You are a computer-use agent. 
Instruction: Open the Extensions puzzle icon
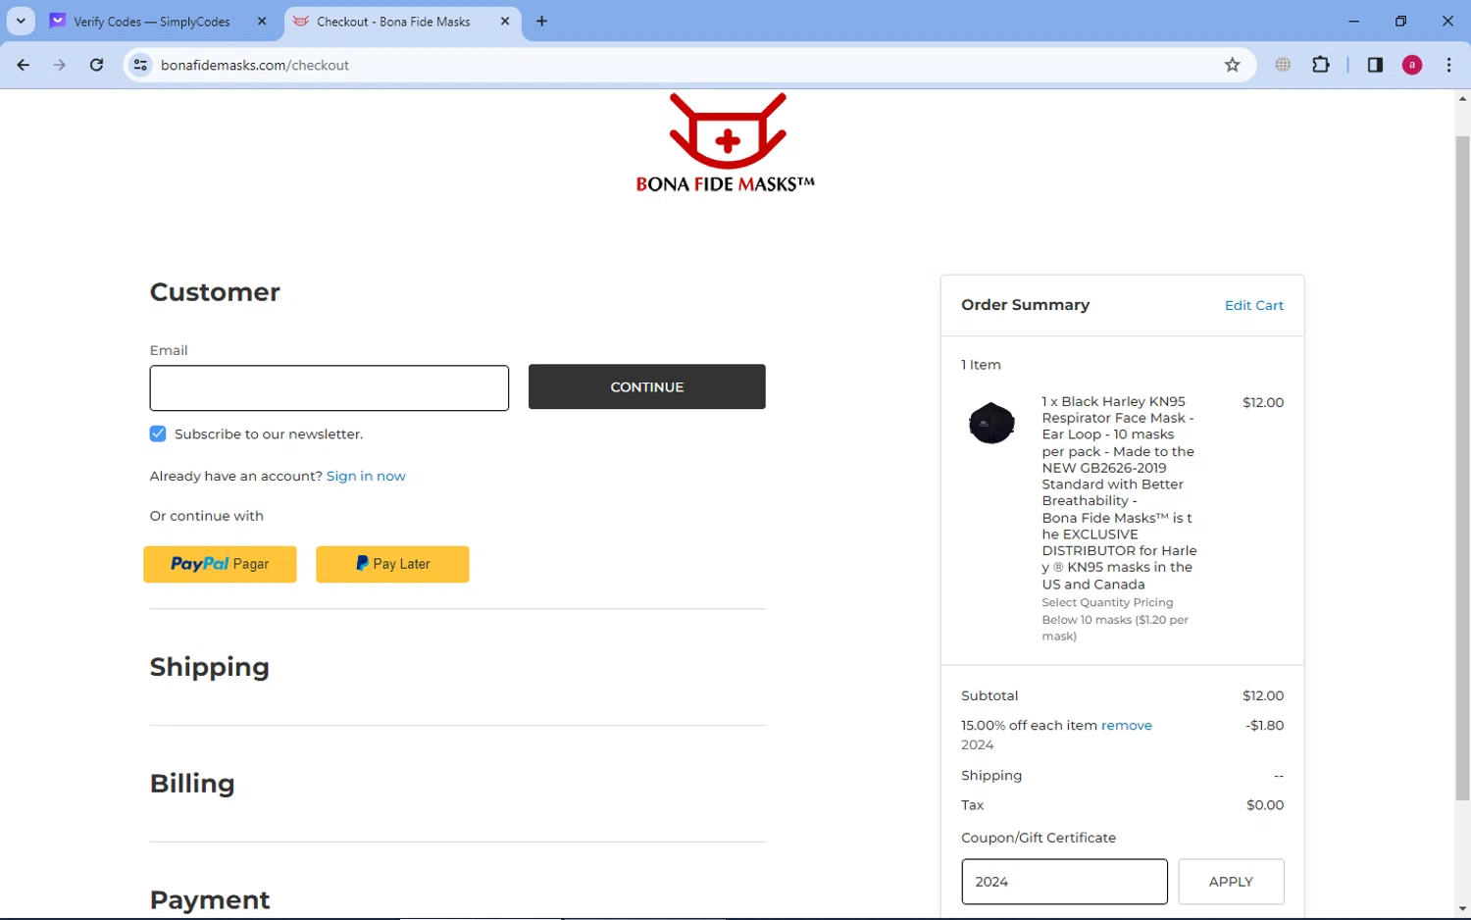1321,65
